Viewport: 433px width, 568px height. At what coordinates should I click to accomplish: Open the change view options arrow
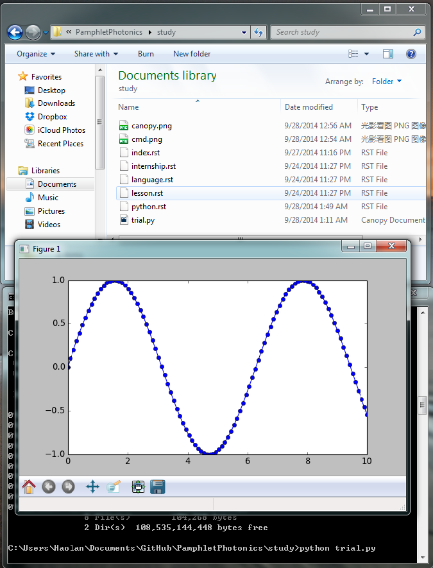coord(366,54)
